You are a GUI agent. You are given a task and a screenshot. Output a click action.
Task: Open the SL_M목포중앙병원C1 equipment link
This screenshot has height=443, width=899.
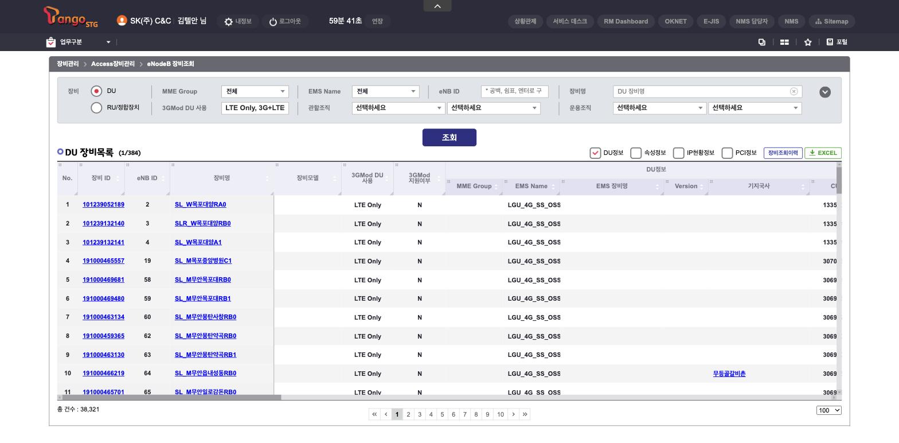coord(203,261)
